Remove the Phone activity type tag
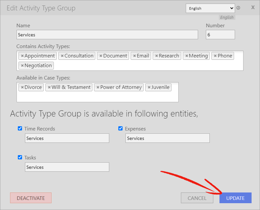 point(215,56)
